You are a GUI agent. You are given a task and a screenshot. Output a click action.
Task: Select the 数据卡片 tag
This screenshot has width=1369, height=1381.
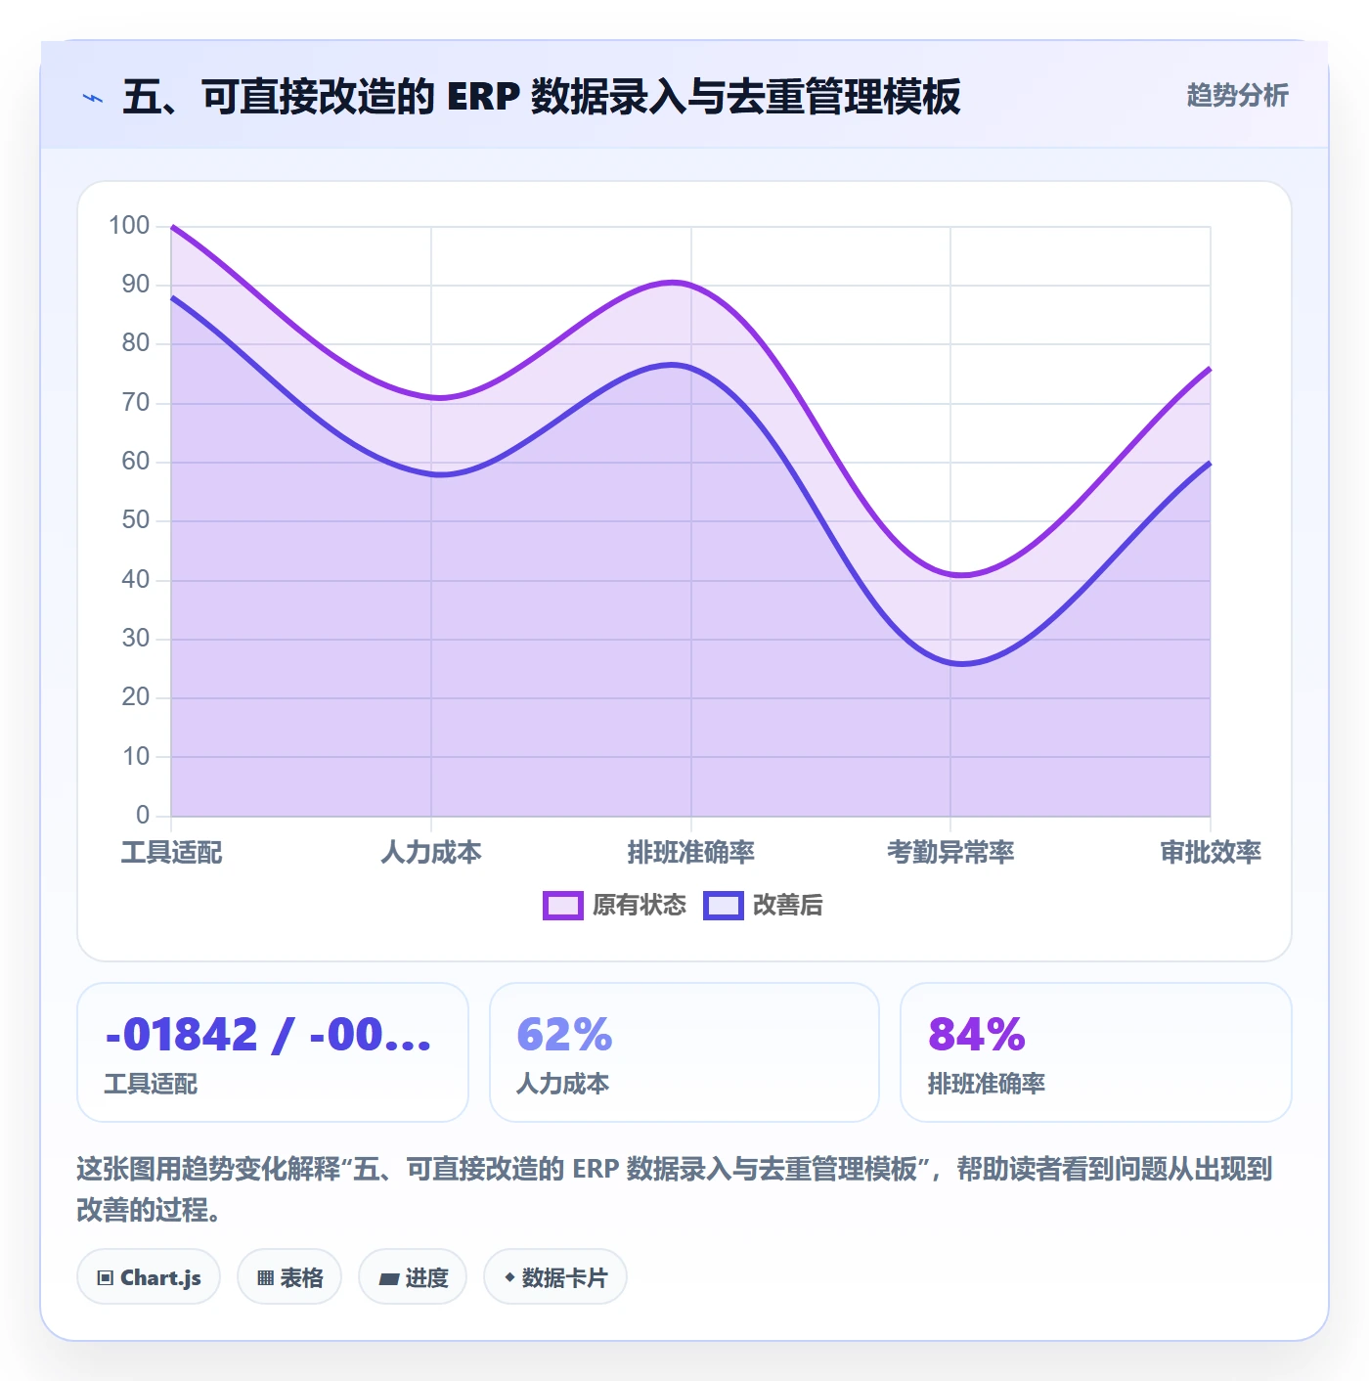555,1277
